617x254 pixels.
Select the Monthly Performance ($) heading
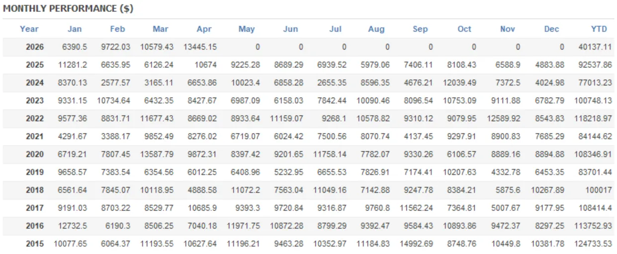68,9
